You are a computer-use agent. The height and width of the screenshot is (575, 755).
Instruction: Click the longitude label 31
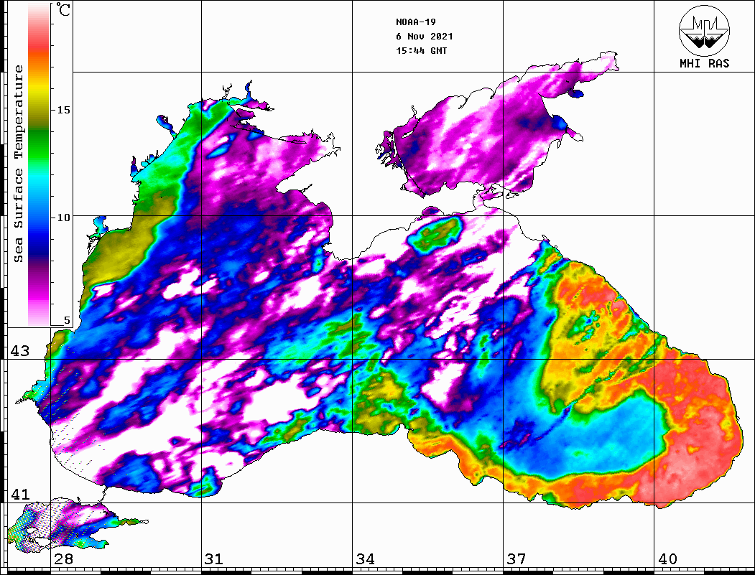click(x=214, y=559)
